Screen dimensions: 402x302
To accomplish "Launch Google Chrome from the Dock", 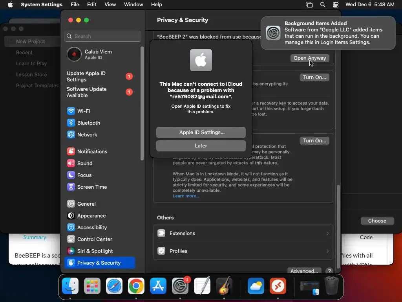I will pyautogui.click(x=136, y=286).
